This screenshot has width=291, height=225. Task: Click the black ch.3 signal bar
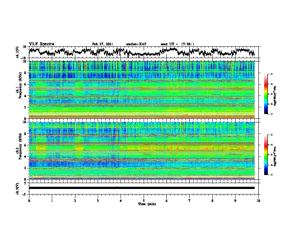(x=141, y=188)
